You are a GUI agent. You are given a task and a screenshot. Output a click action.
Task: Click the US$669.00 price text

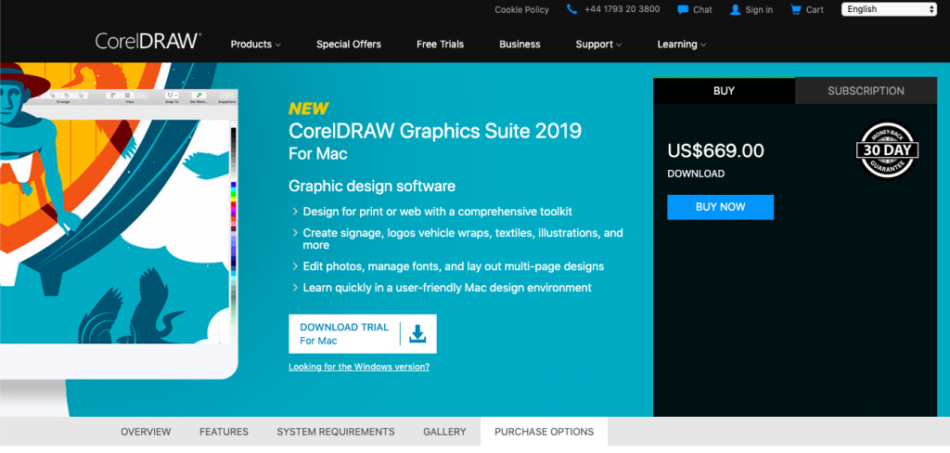(715, 150)
